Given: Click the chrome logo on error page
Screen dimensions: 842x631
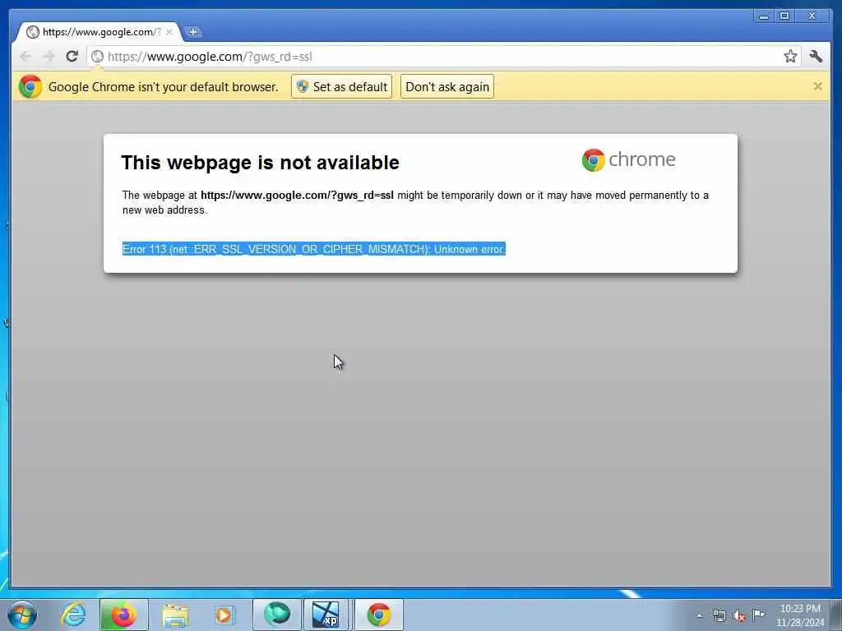Looking at the screenshot, I should coord(628,160).
